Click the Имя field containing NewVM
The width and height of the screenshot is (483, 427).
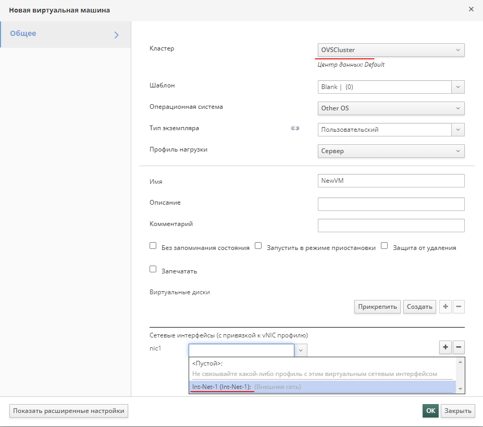[x=391, y=181]
